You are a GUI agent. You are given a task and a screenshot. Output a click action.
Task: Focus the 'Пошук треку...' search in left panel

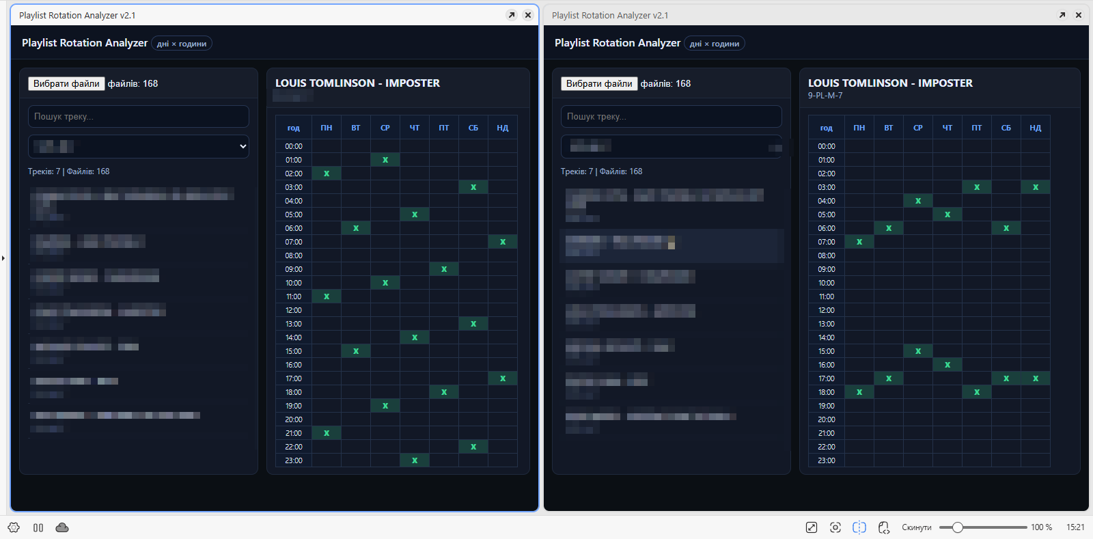point(139,117)
